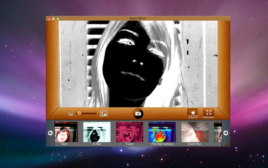Click the window resize grip corner
268x168 pixels.
[x=227, y=143]
